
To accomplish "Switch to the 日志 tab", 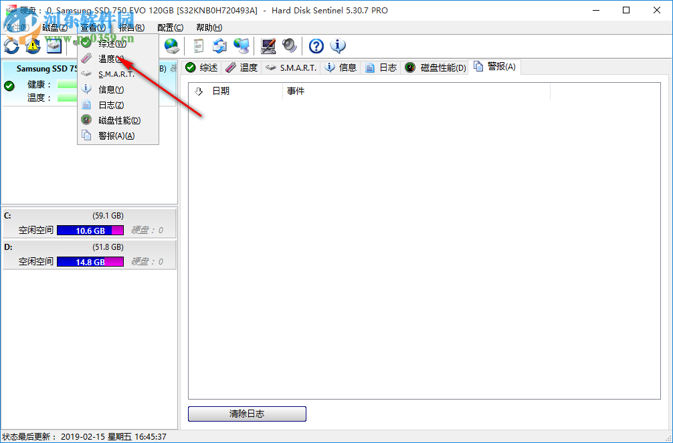I will tap(381, 67).
